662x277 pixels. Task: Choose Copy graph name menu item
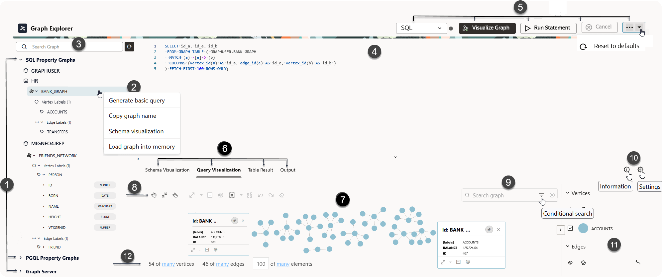[142, 116]
